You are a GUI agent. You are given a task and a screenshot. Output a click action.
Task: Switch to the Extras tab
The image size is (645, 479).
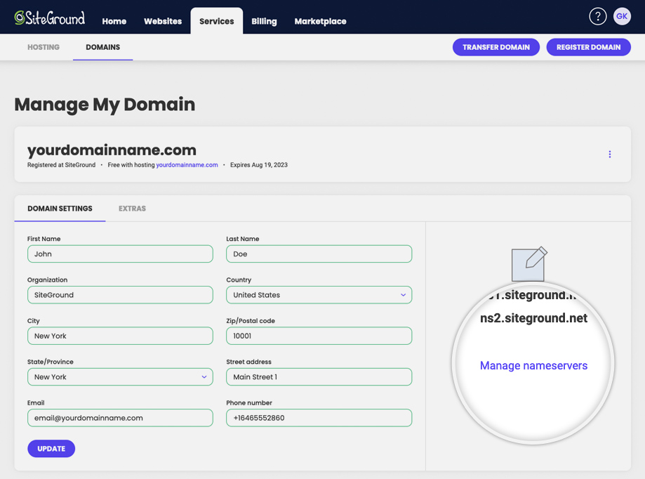pos(132,209)
